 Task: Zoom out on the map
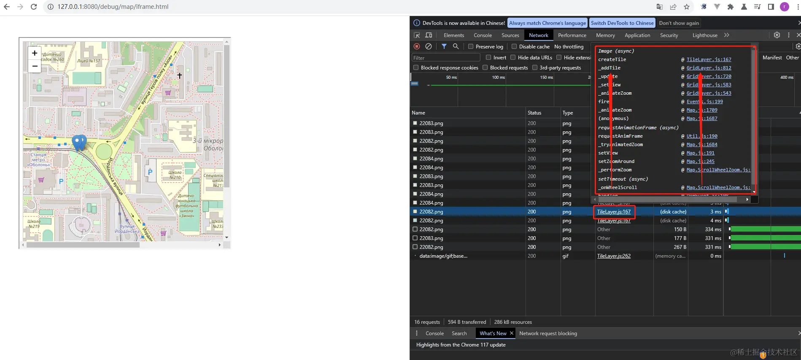click(x=35, y=66)
